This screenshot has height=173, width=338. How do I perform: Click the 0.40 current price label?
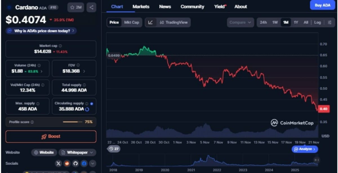coord(324,109)
